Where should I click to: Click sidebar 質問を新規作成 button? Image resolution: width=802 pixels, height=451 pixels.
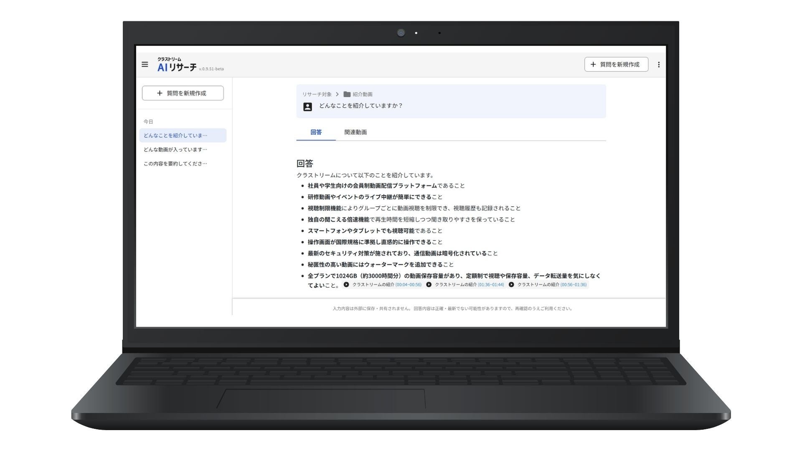pyautogui.click(x=183, y=93)
